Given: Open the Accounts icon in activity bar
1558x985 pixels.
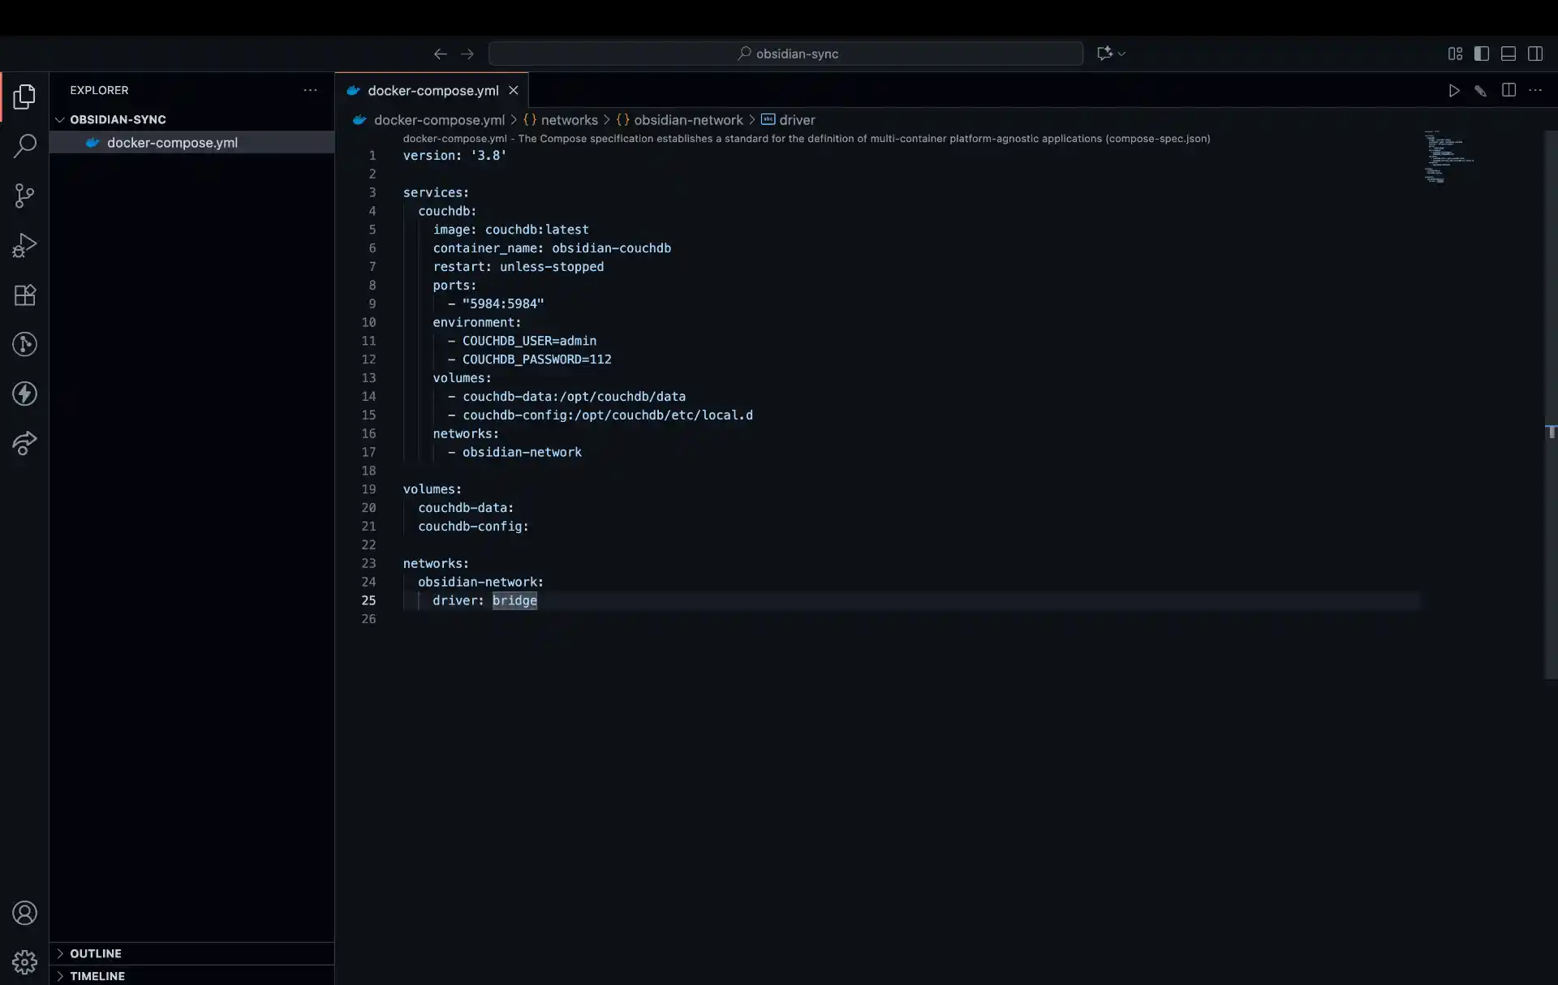Looking at the screenshot, I should (x=24, y=913).
